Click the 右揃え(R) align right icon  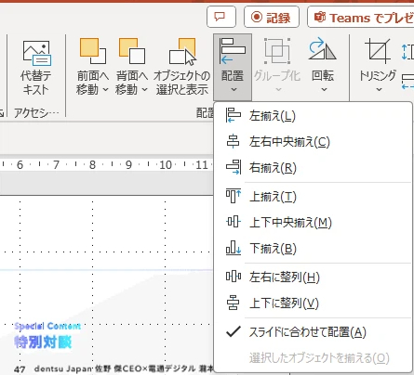[x=234, y=167]
